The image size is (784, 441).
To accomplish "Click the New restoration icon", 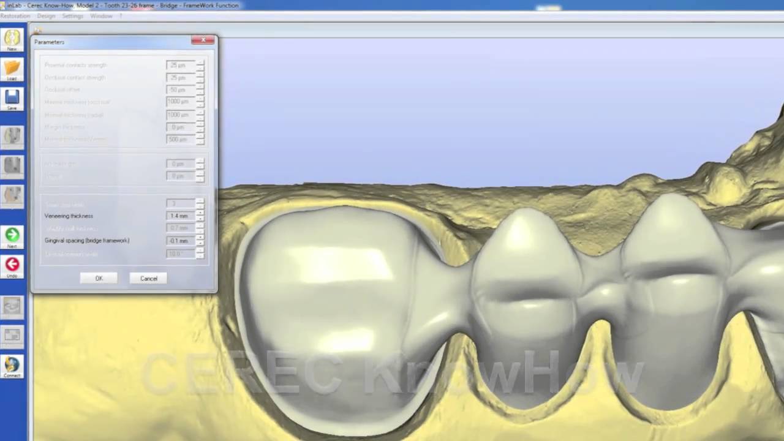I will [12, 39].
